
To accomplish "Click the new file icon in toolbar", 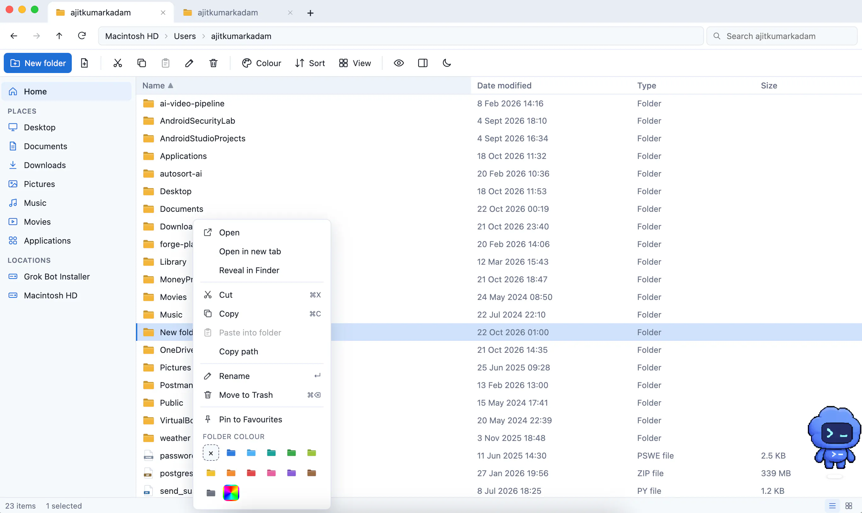I will (x=84, y=63).
